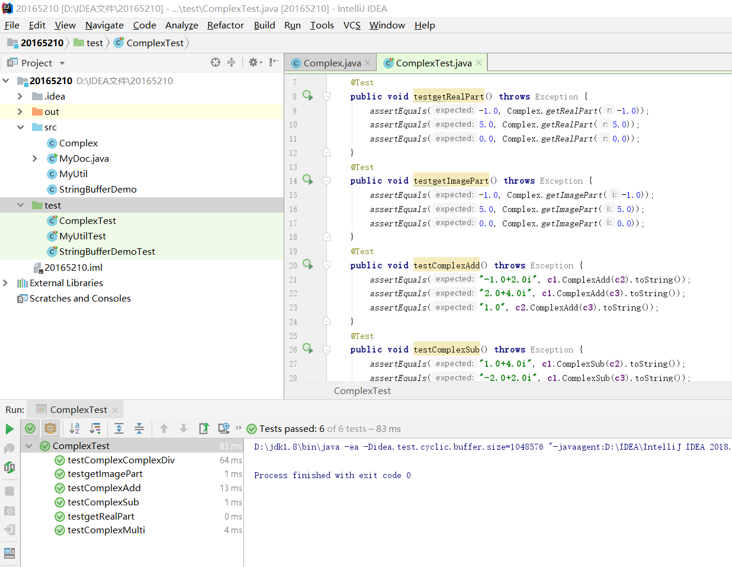Fold testComplexAdd method at line 20
732x567 pixels.
pyautogui.click(x=326, y=265)
